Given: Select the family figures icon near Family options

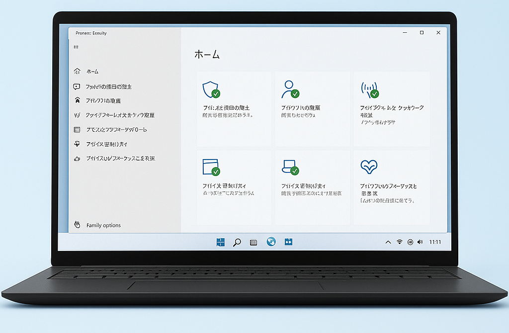Looking at the screenshot, I should tap(78, 225).
